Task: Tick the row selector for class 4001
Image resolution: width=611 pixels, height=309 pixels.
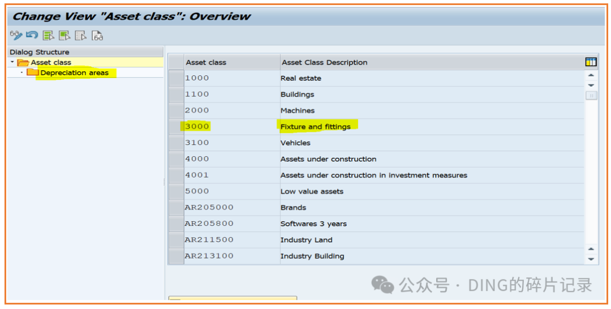Action: [176, 175]
